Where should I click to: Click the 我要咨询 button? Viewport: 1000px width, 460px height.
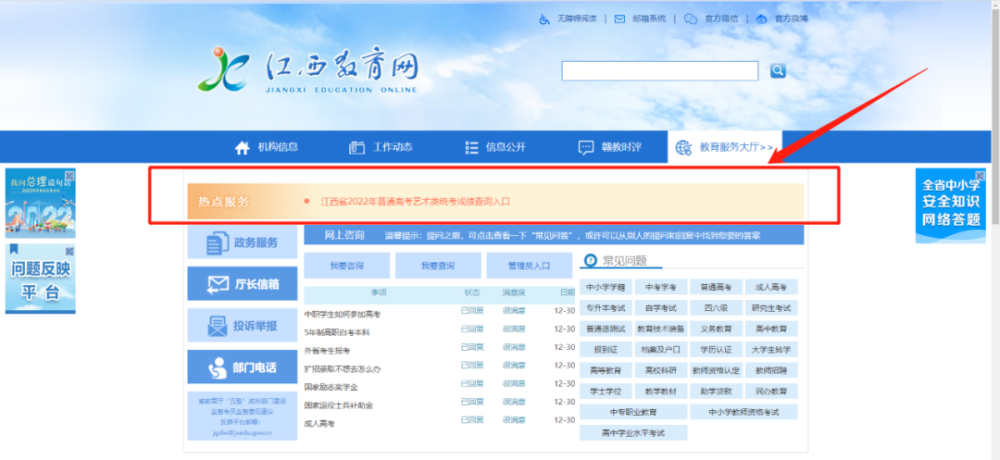[x=347, y=266]
